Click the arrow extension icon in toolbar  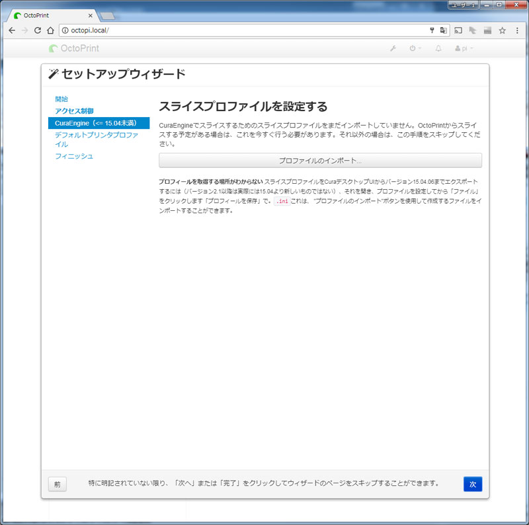click(473, 30)
